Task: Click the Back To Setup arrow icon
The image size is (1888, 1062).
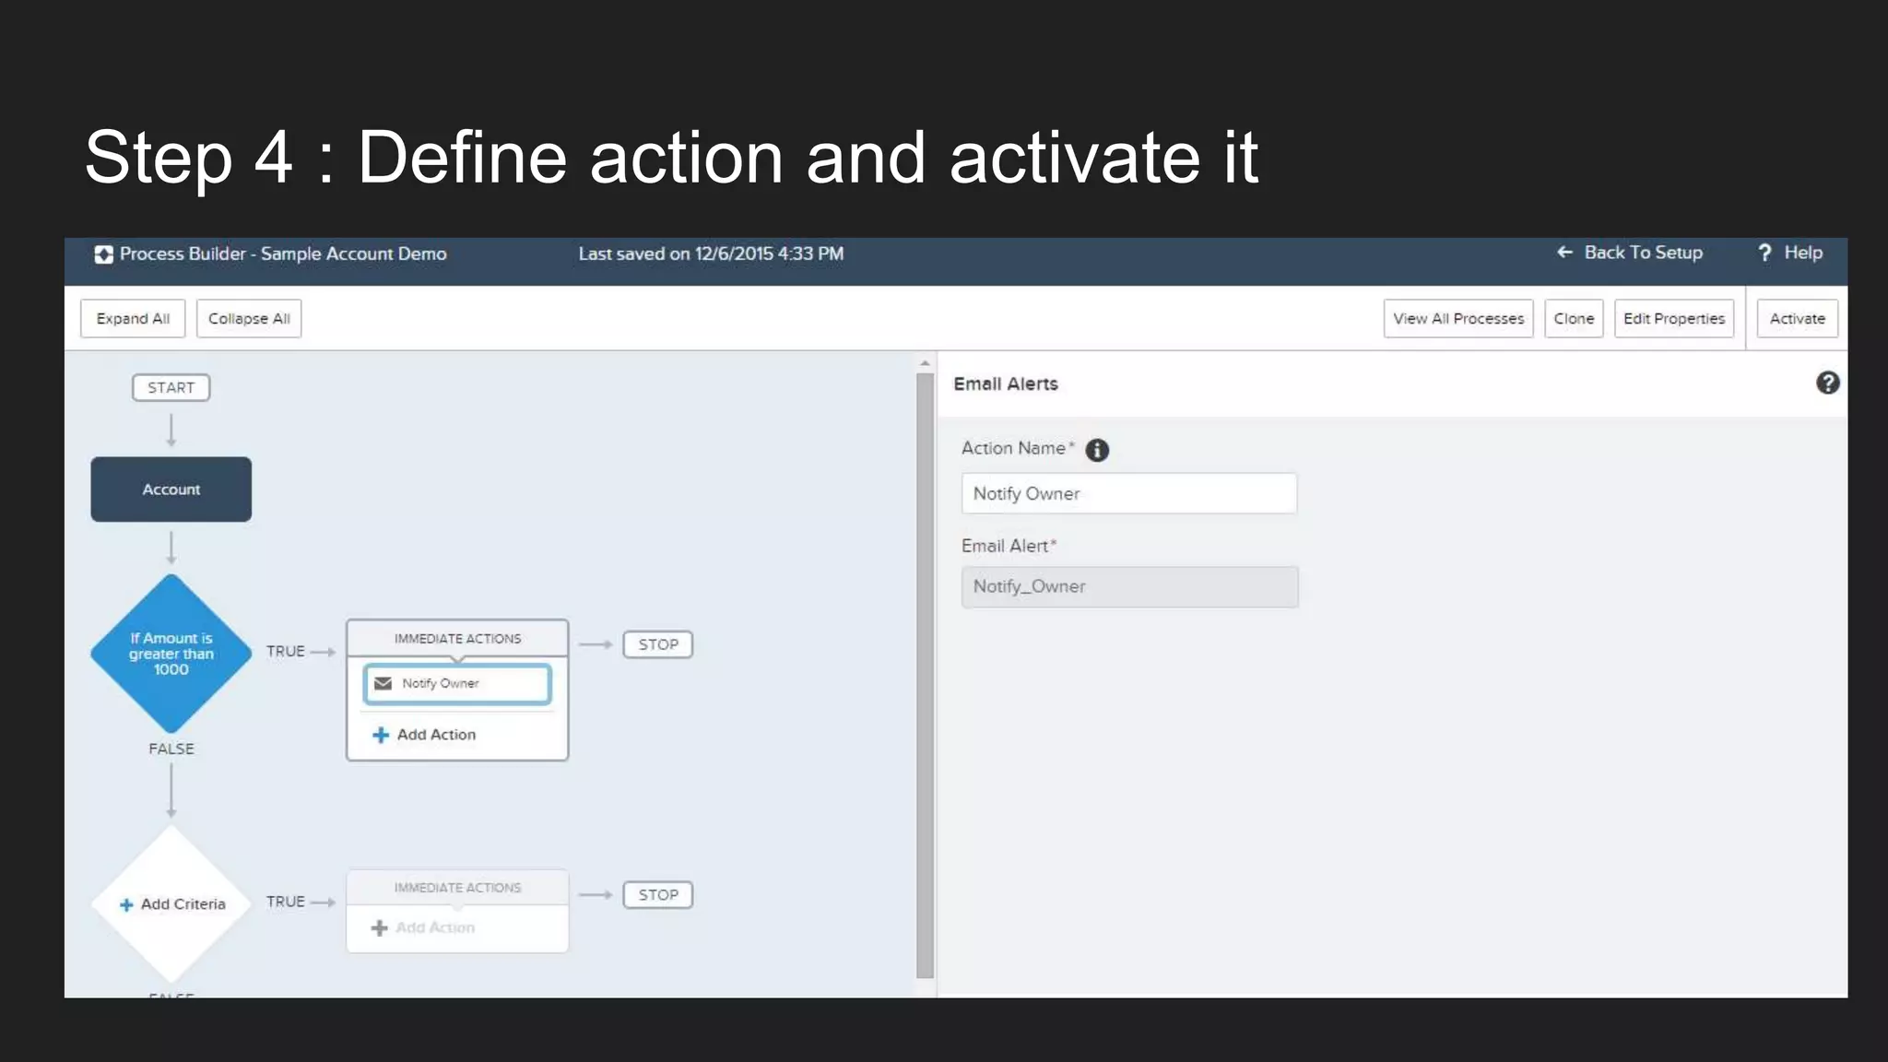Action: pyautogui.click(x=1564, y=252)
